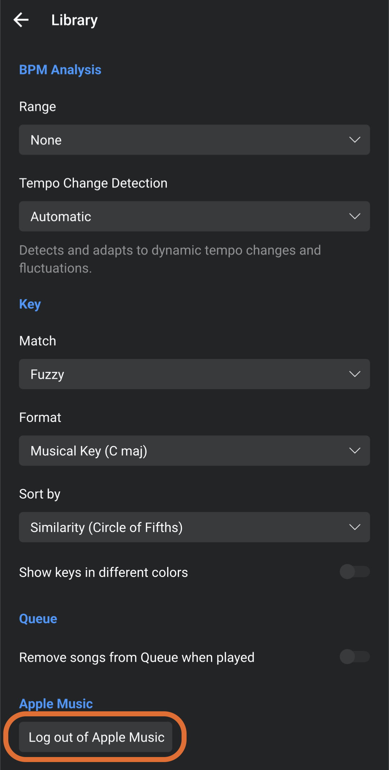Tap the Apple Music section heading
The width and height of the screenshot is (389, 770).
pos(56,703)
